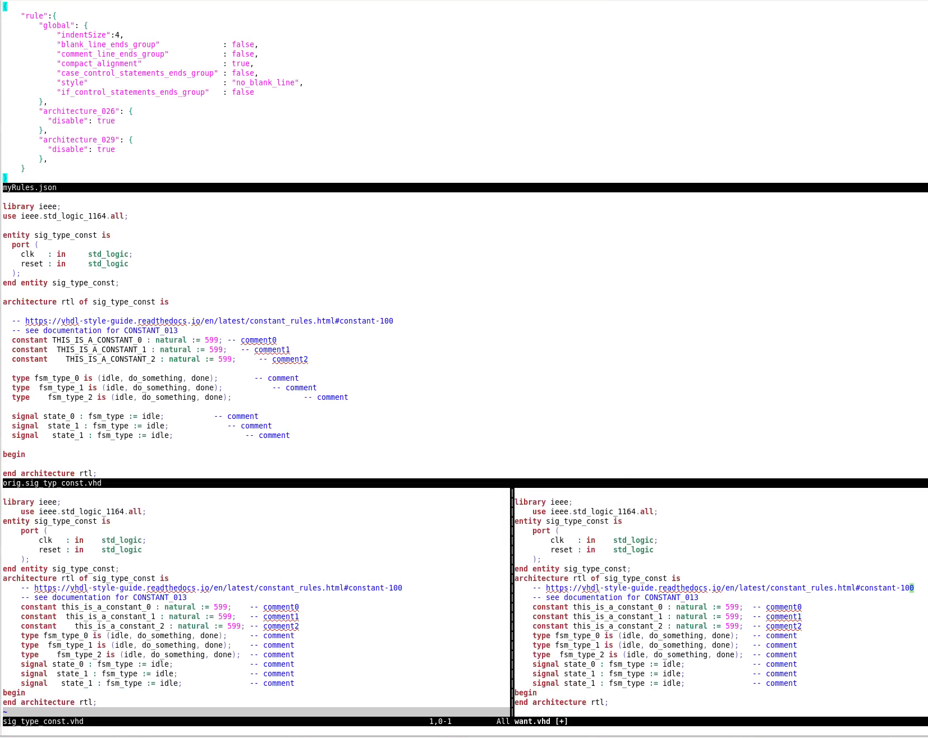Click the no_blank_line style value
Viewport: 928px width, 738px height.
click(265, 82)
